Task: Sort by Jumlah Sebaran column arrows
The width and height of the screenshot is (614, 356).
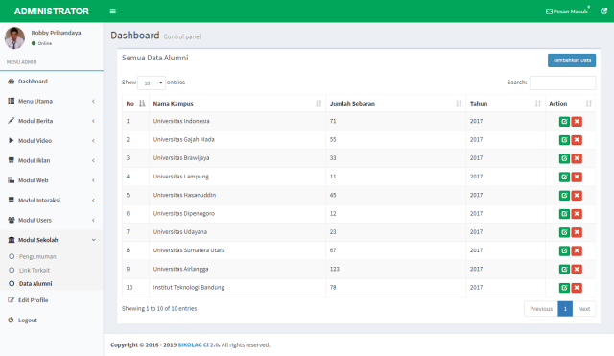Action: coord(459,104)
